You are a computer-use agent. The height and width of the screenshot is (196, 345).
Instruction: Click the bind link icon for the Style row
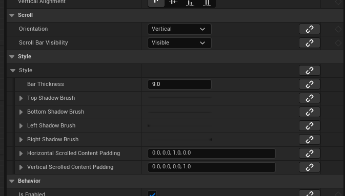tap(309, 71)
